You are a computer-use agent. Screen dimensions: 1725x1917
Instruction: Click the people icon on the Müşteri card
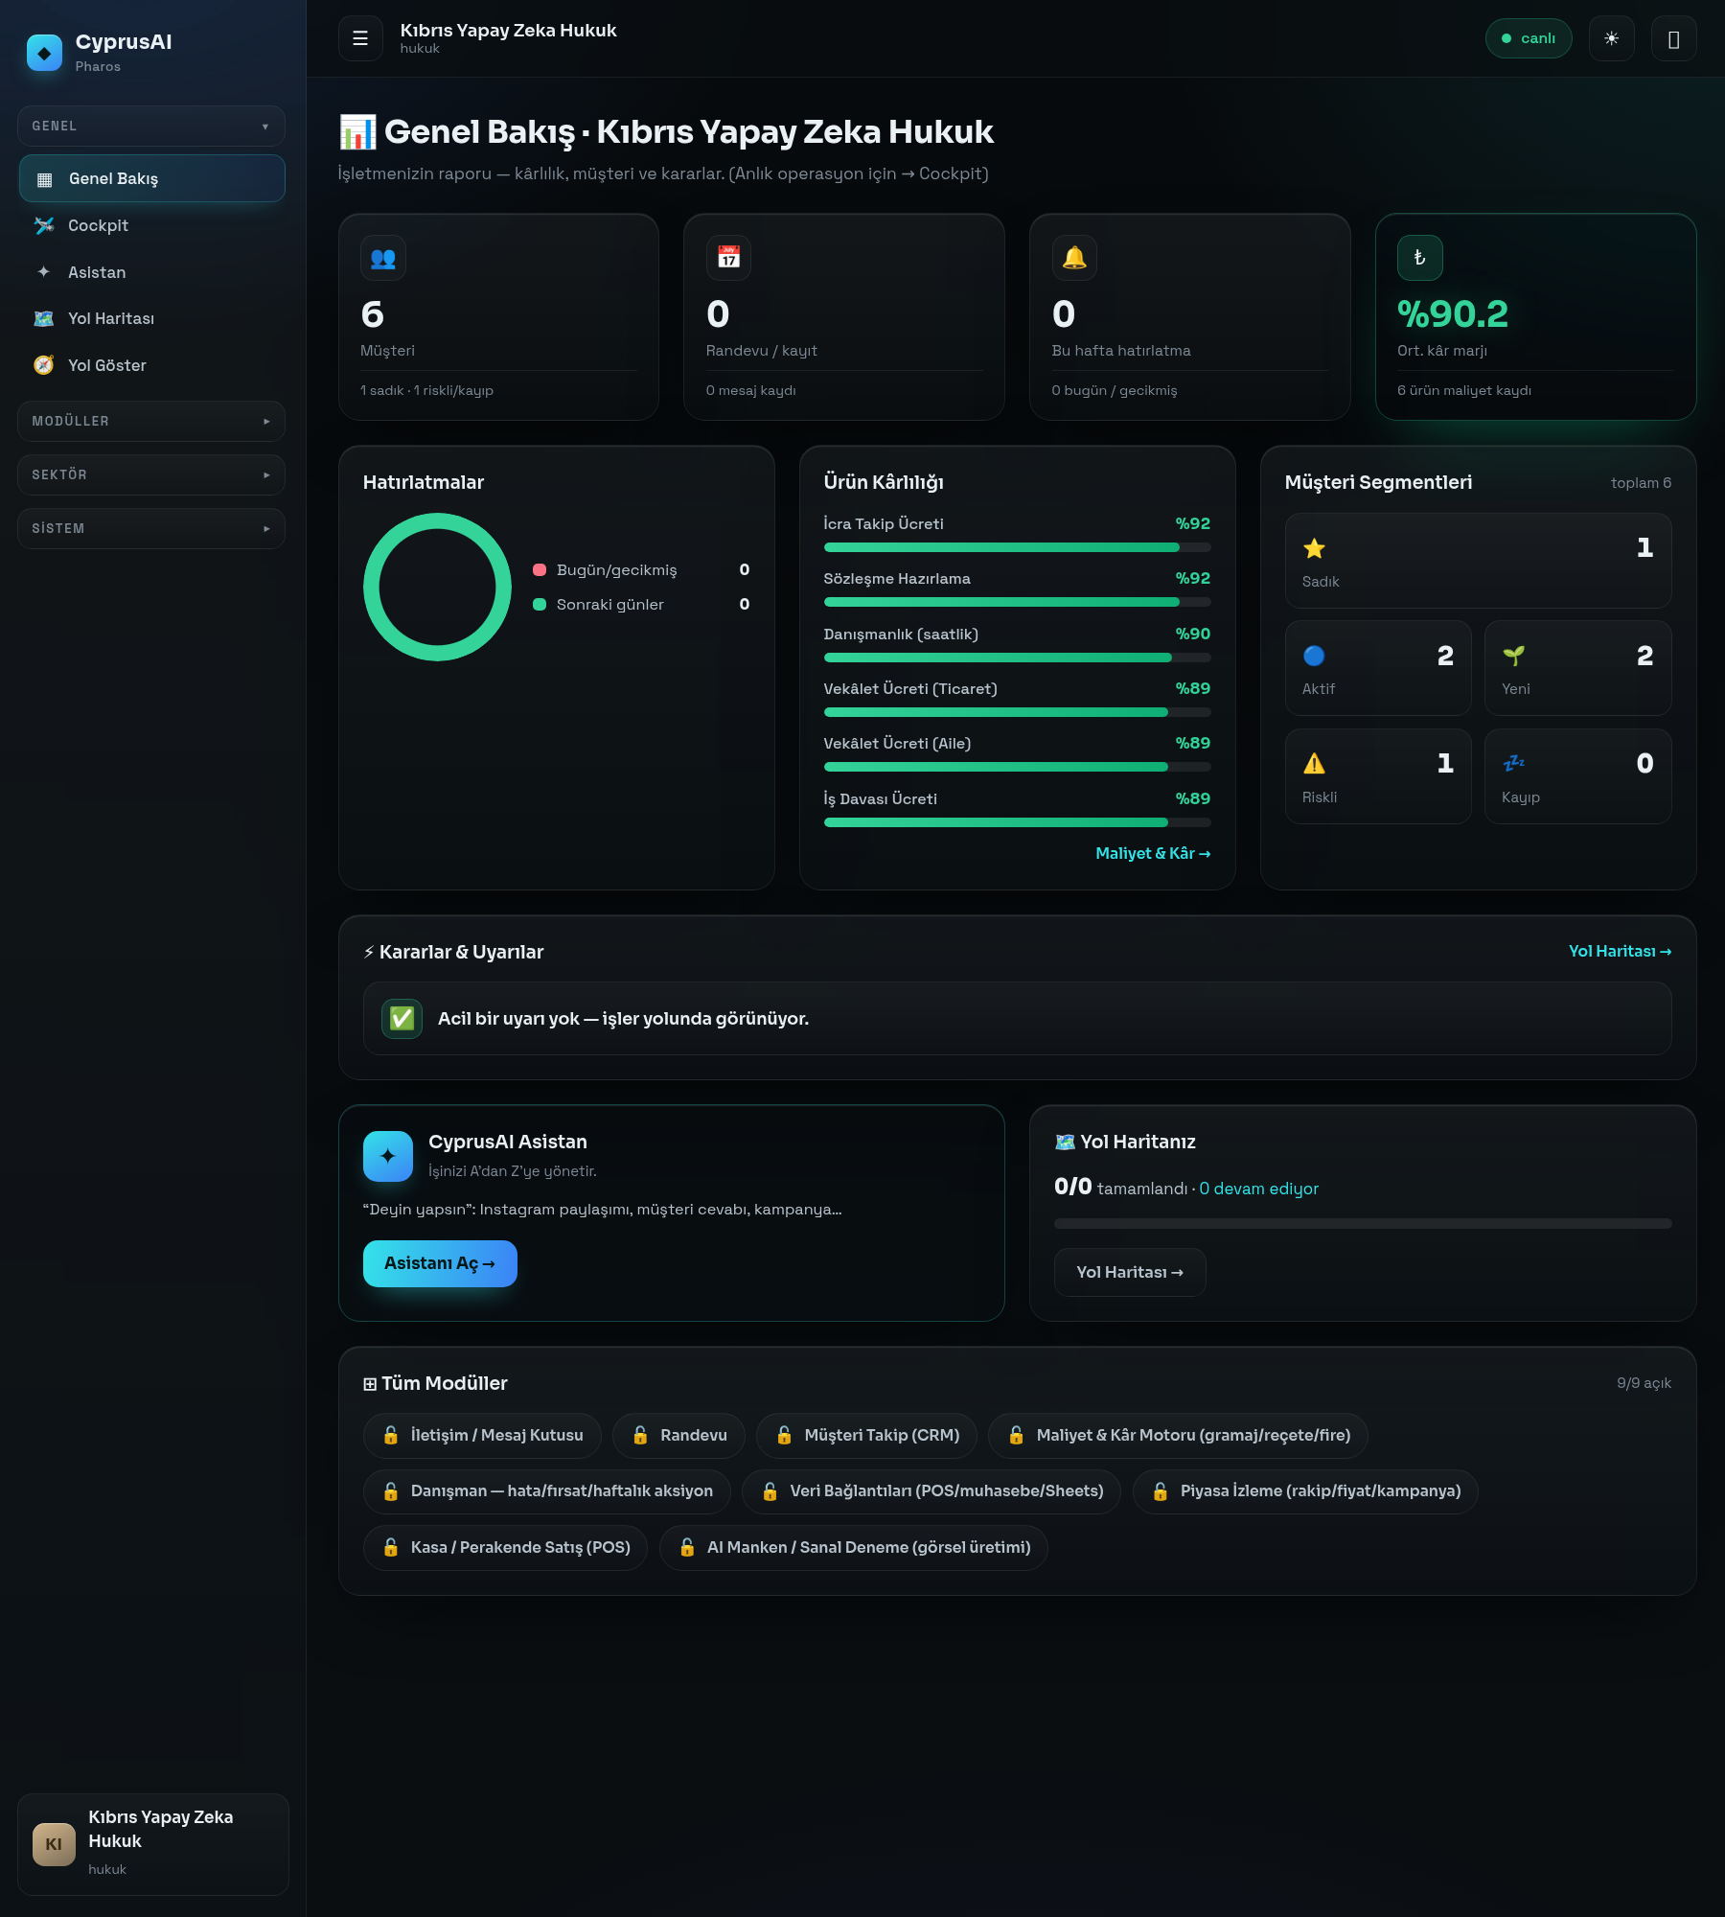click(x=383, y=258)
